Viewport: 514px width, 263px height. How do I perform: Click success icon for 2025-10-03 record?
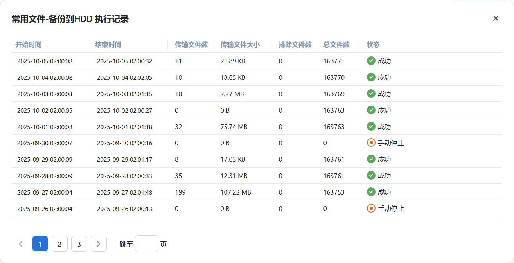point(371,94)
